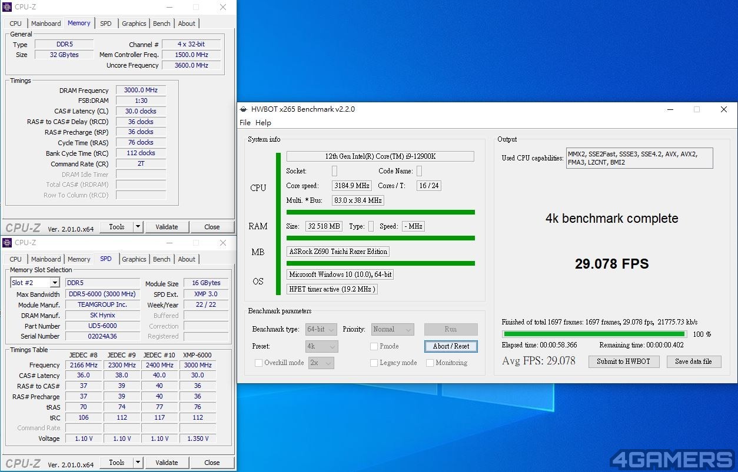This screenshot has width=738, height=472.
Task: Click the Save data file button
Action: click(x=693, y=361)
